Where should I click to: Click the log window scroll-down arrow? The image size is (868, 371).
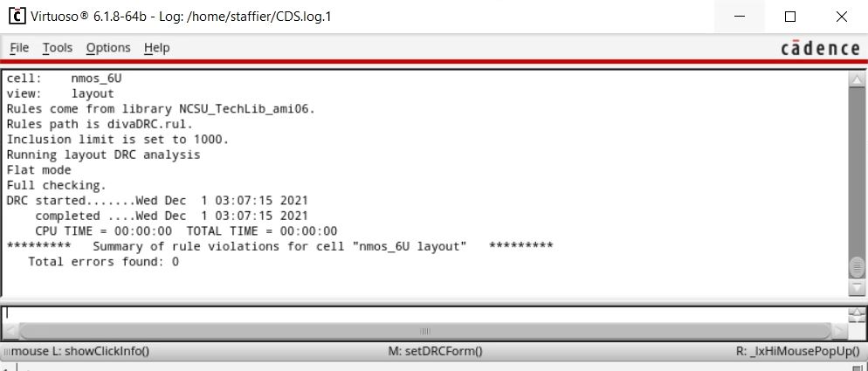(857, 288)
